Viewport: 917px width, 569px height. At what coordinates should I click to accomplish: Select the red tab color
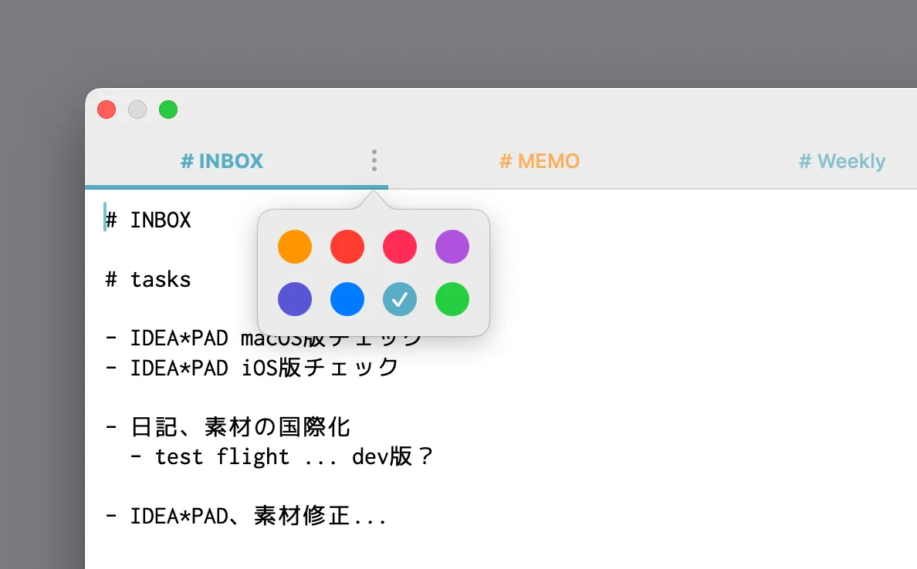[x=347, y=247]
